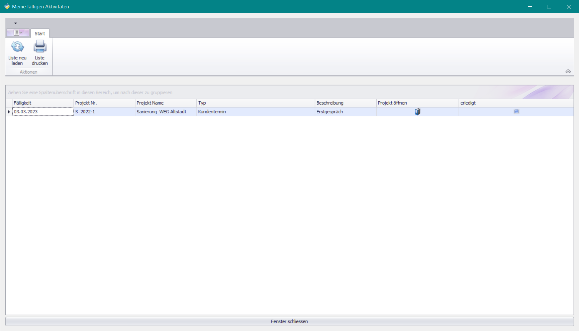Sort by the Beschreibung column header

[345, 103]
